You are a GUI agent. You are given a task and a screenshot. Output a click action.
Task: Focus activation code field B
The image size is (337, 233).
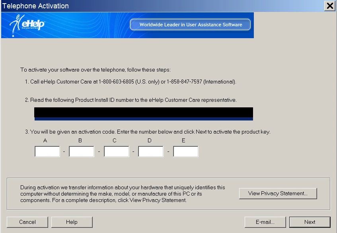tap(82, 151)
